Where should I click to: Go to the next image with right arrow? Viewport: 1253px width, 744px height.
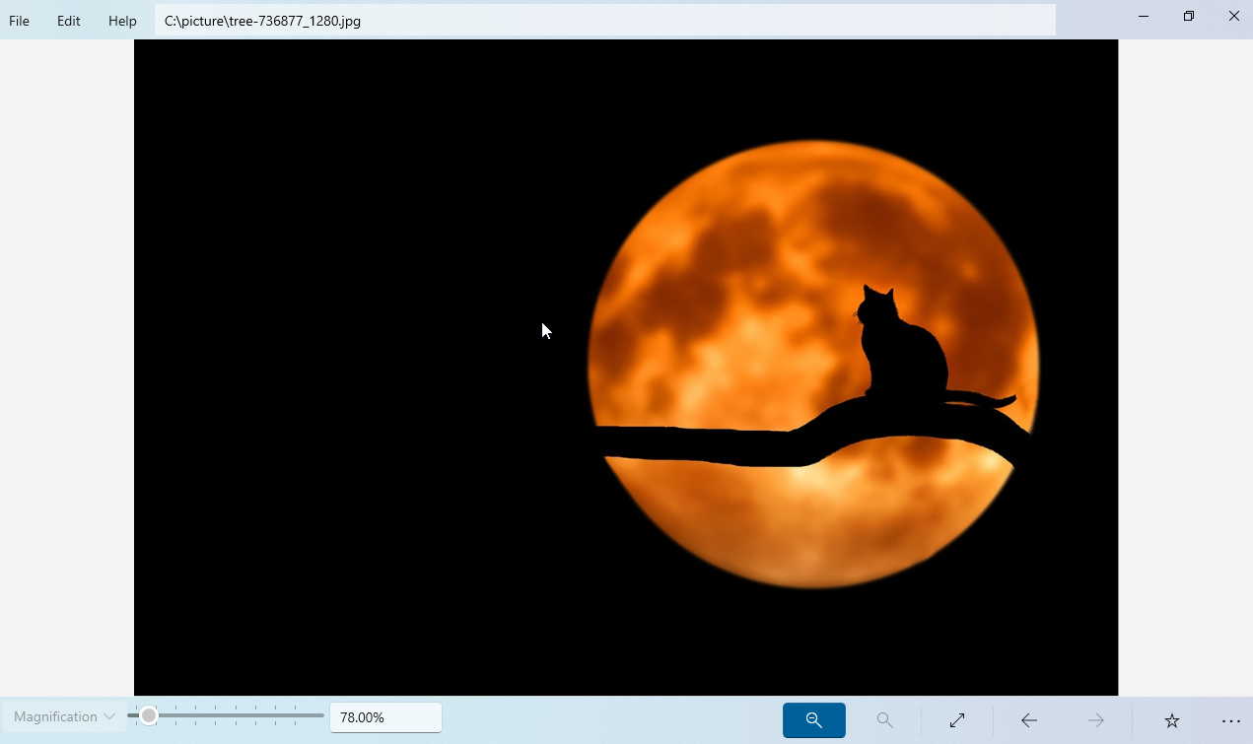(1095, 720)
